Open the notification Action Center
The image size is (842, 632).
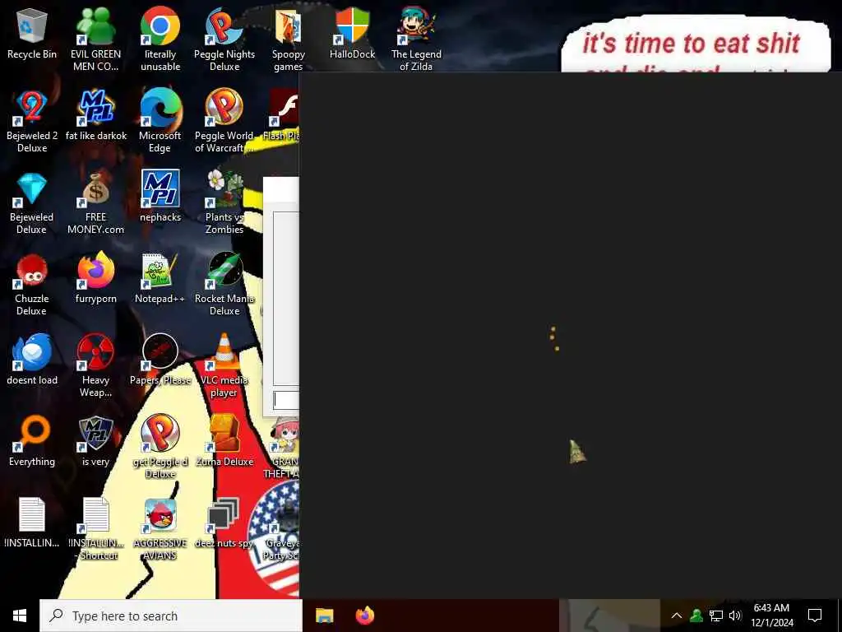coord(815,616)
